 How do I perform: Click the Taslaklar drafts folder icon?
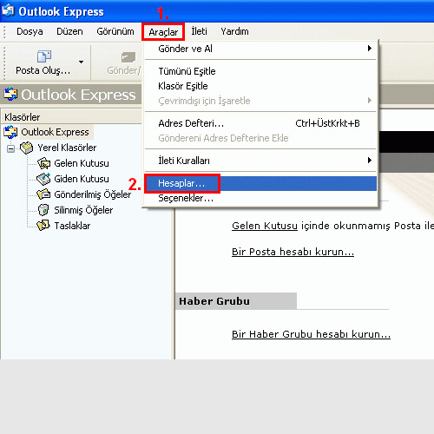[43, 226]
